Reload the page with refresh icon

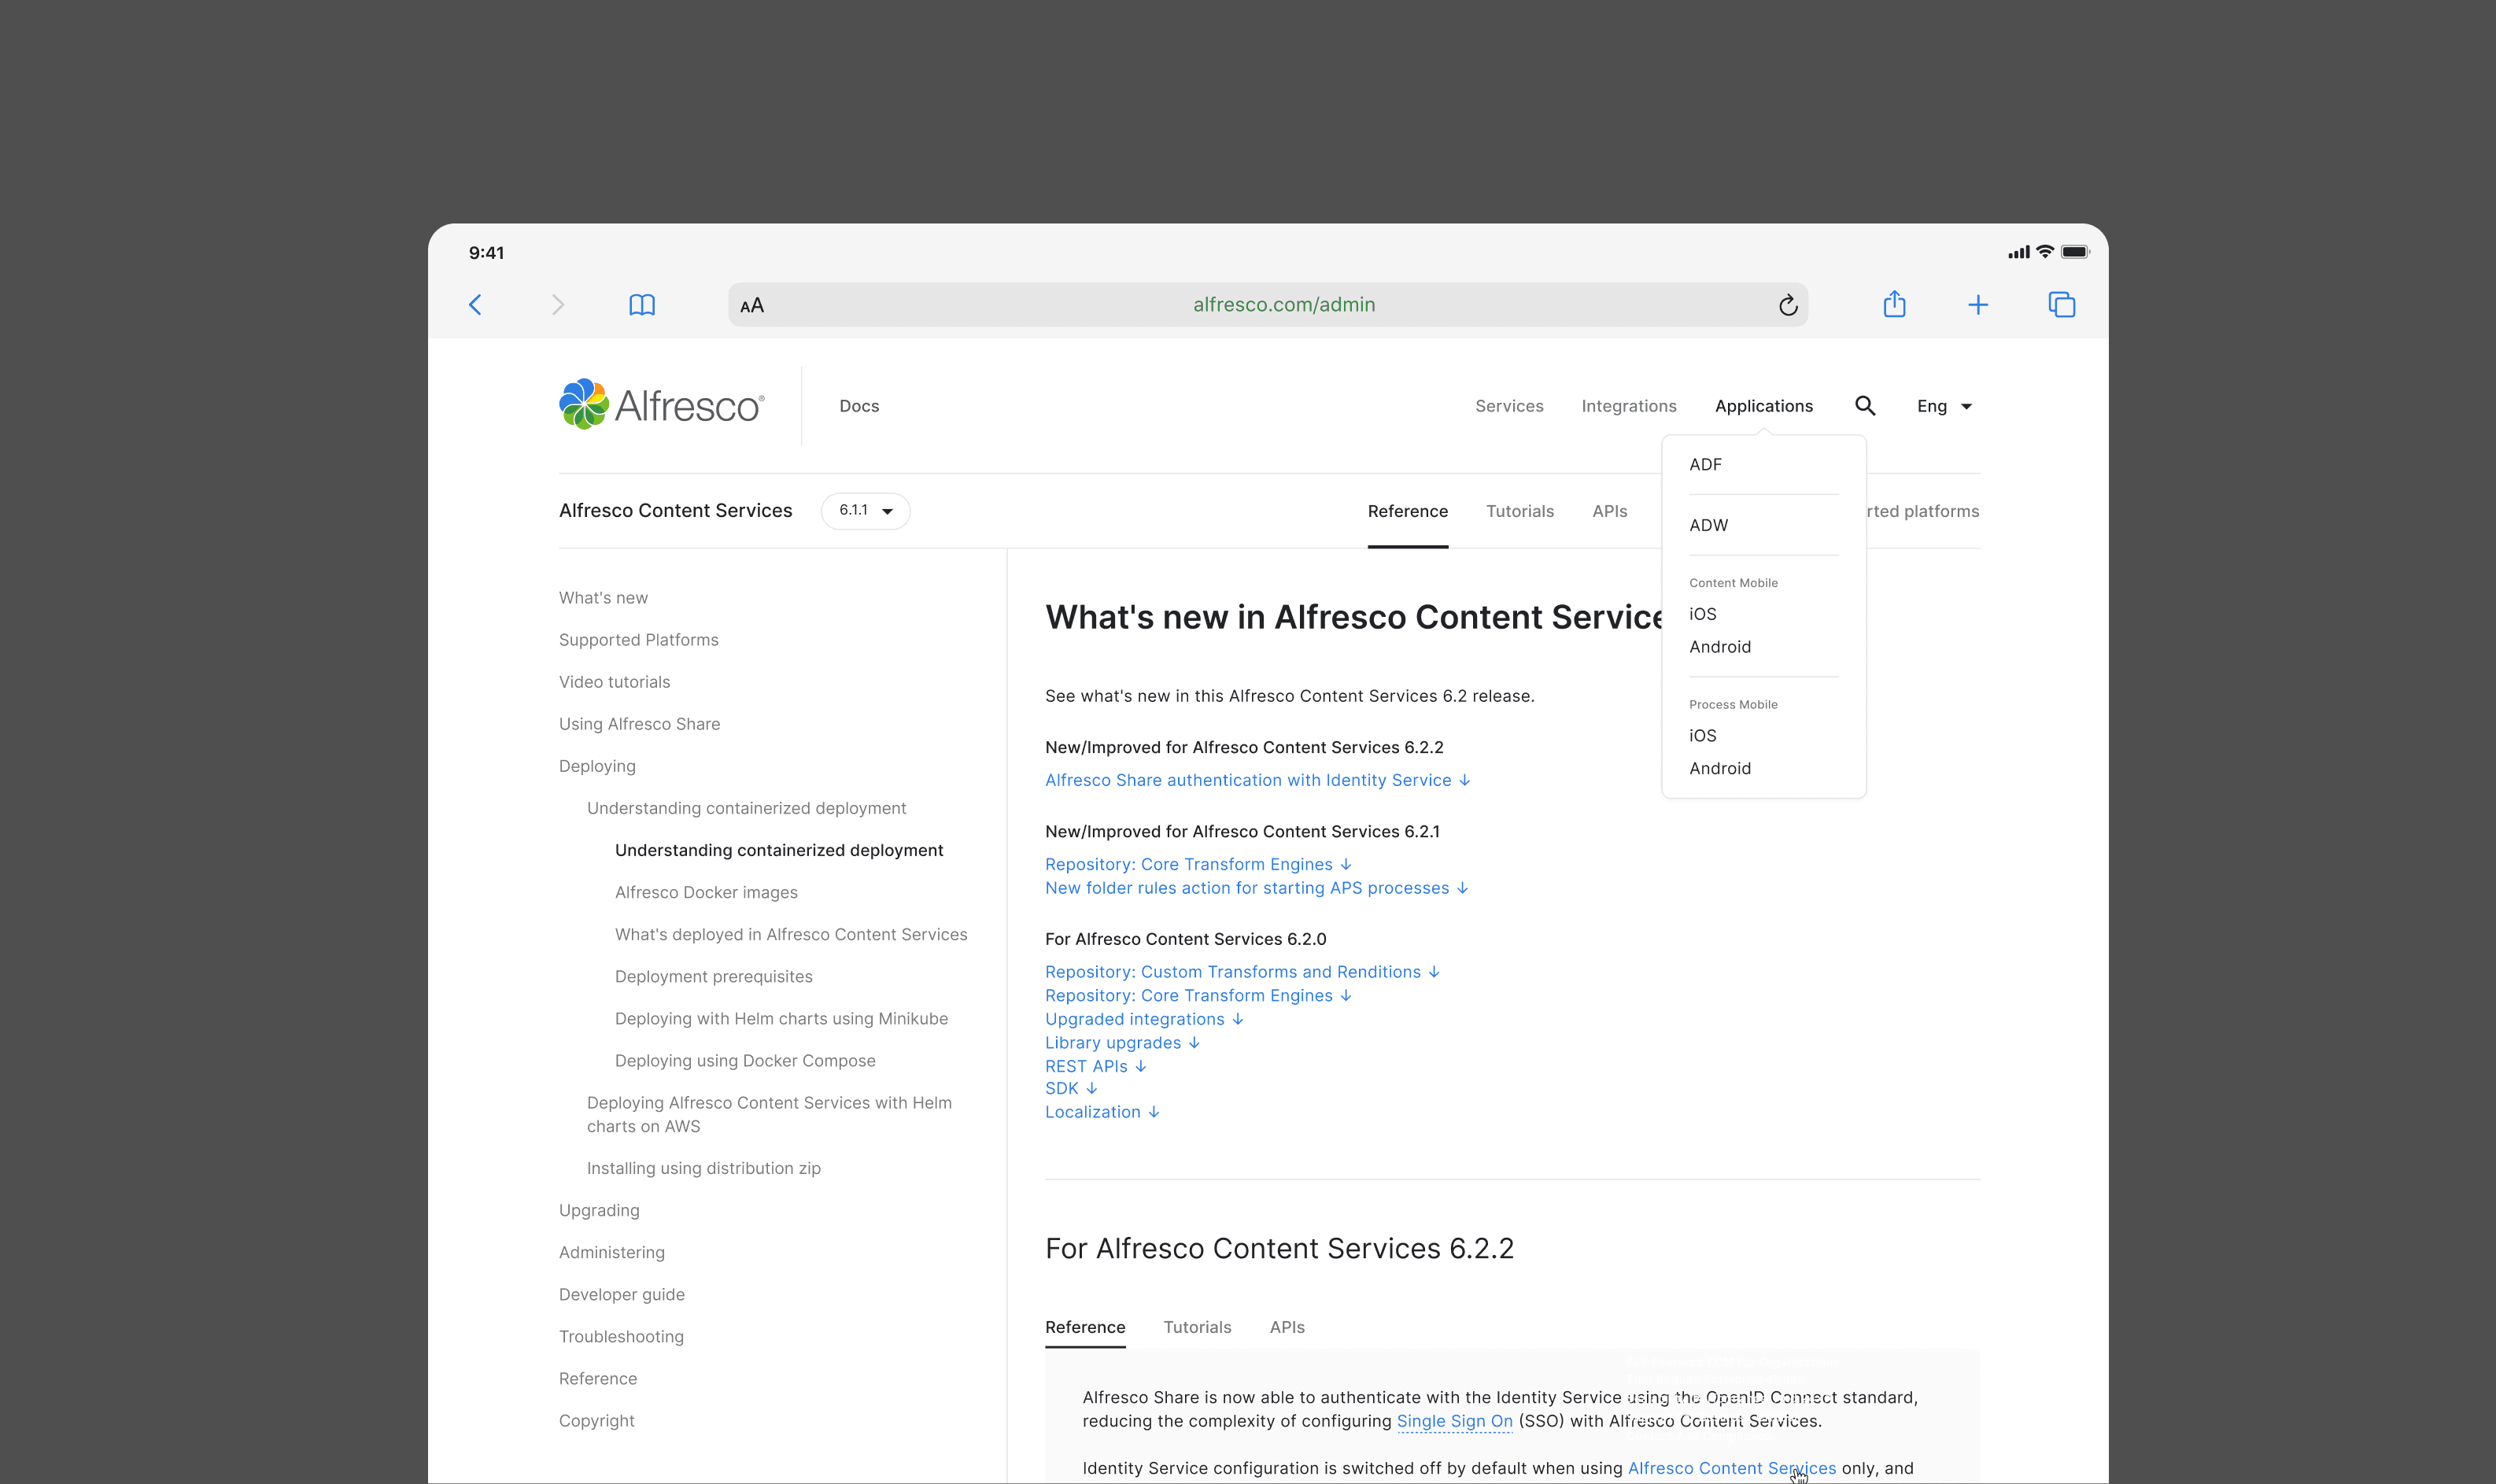click(1788, 306)
